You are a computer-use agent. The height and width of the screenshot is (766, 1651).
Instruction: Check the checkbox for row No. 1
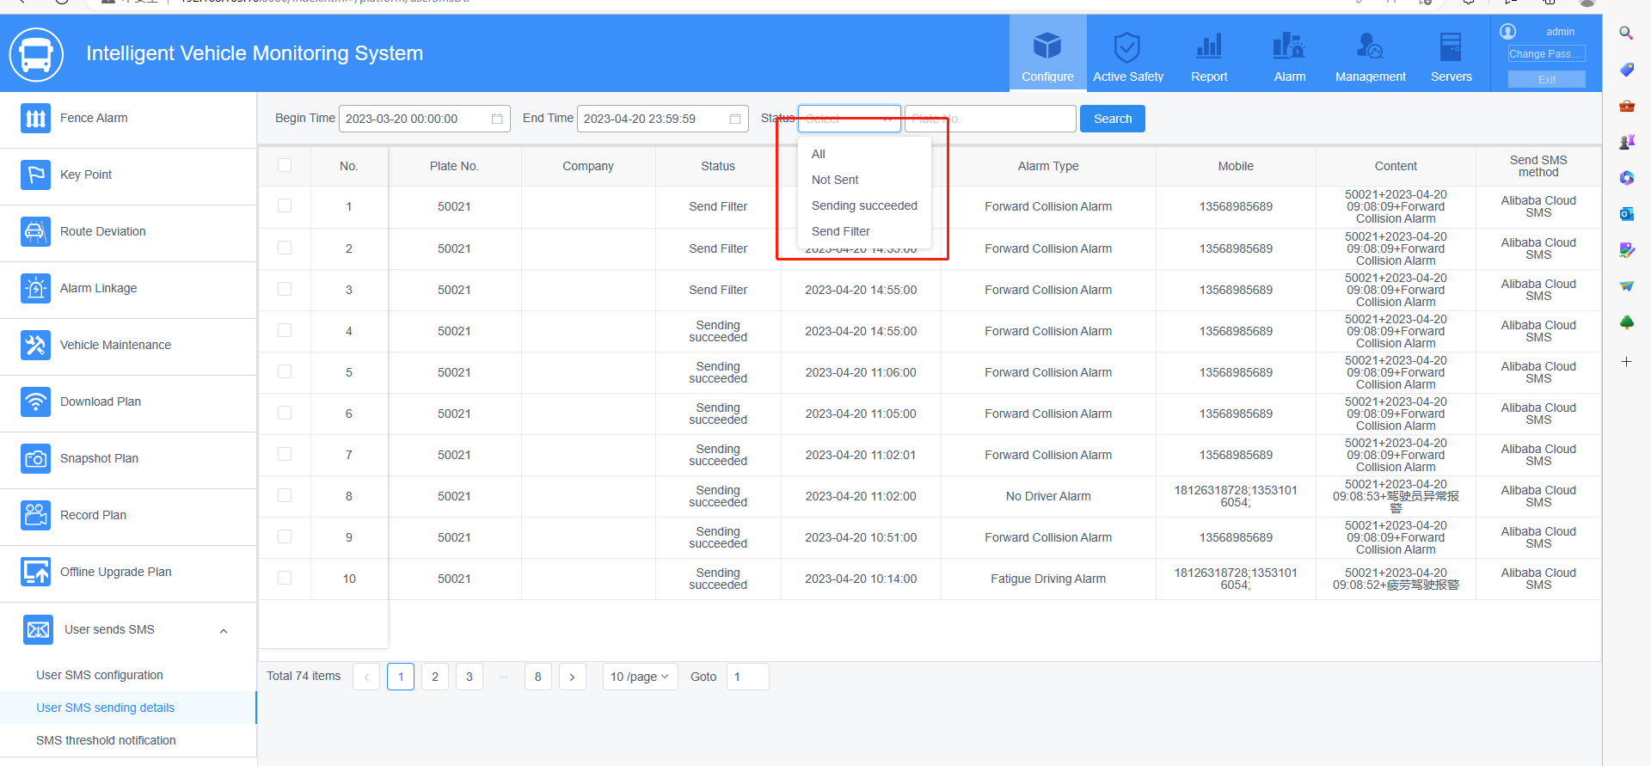pos(285,206)
